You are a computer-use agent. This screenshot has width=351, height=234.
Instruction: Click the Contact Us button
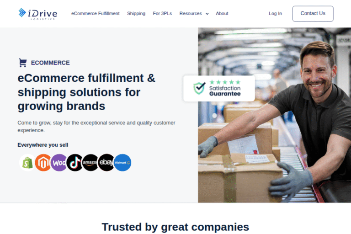point(313,14)
